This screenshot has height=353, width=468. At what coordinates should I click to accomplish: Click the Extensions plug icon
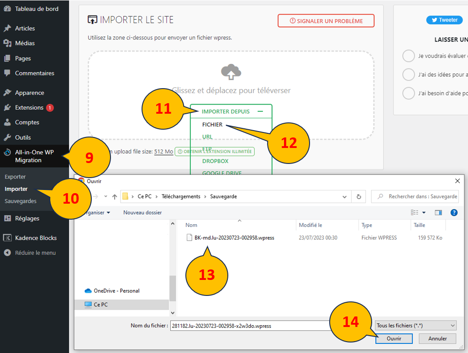[x=7, y=107]
